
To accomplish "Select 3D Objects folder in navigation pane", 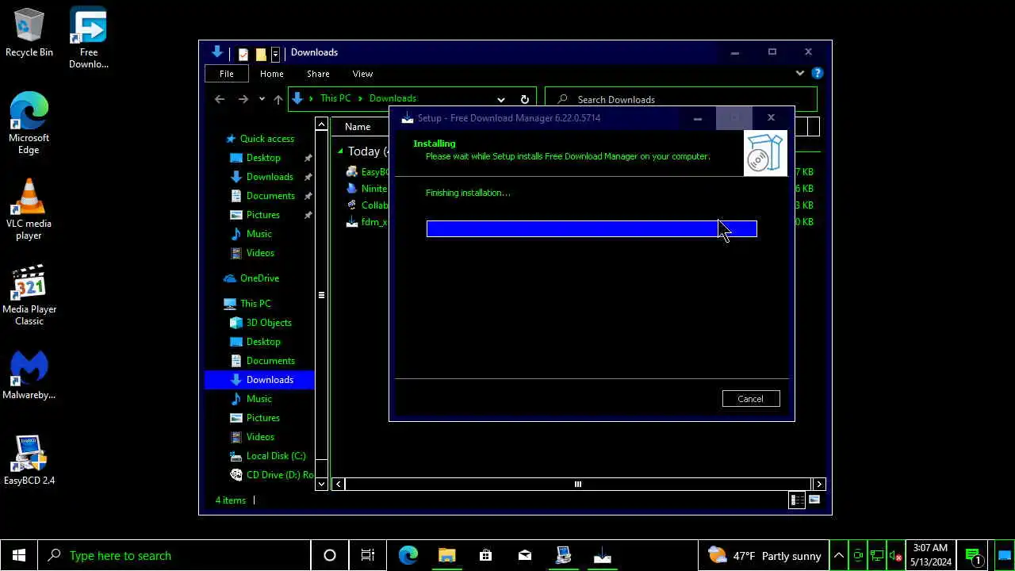I will (269, 323).
